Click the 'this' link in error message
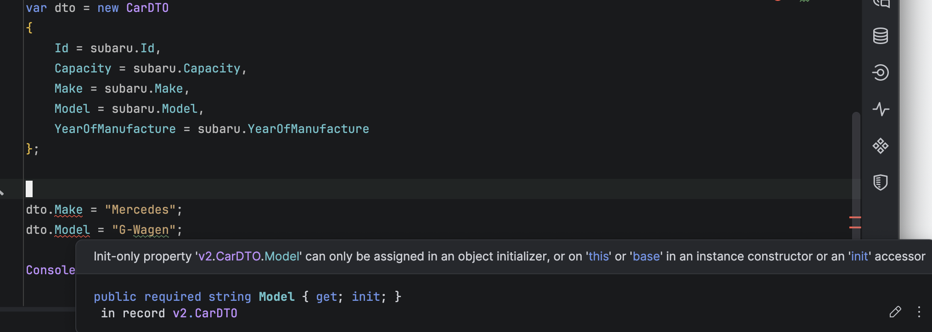 (x=599, y=256)
